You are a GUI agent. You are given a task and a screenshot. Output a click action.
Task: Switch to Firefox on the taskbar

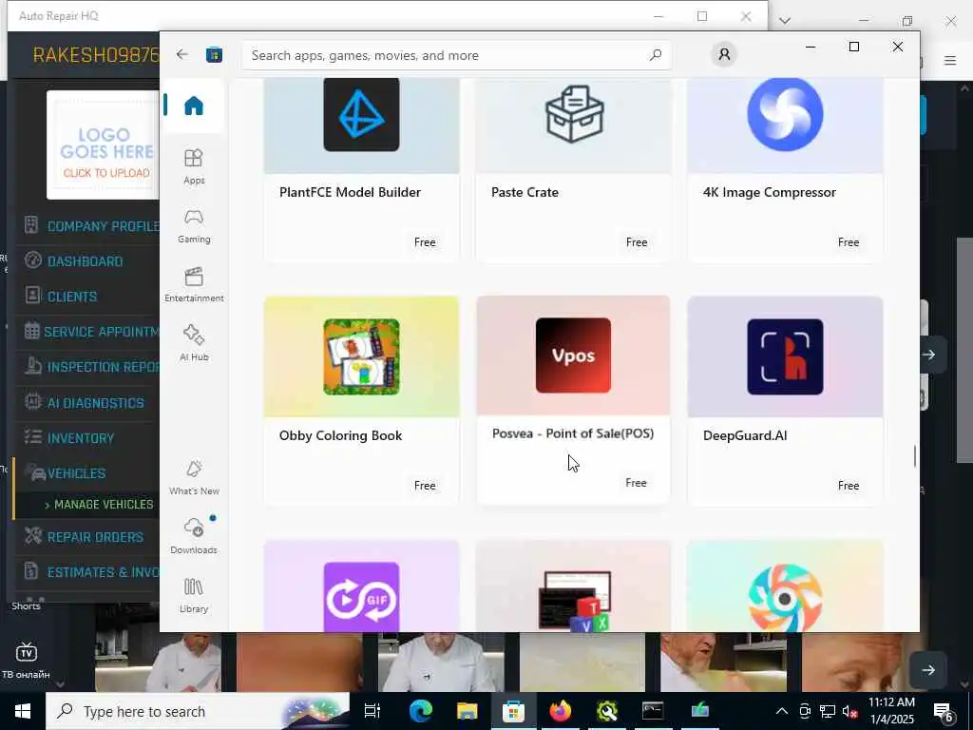(x=561, y=711)
